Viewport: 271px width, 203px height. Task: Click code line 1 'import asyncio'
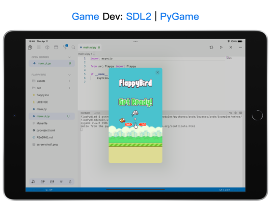click(102, 58)
